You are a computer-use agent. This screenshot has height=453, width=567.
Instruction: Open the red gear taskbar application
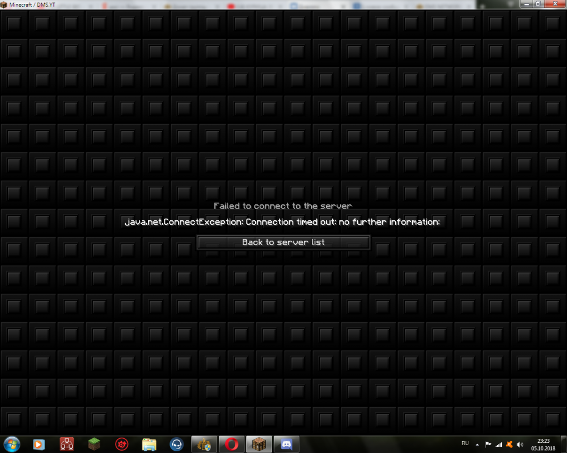121,444
